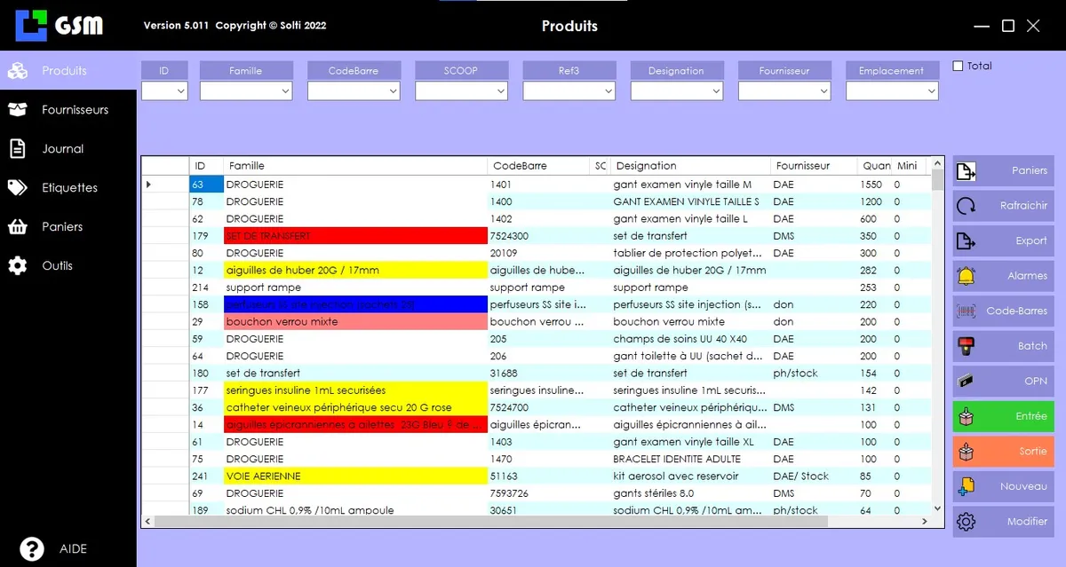Open the Famille filter dropdown
Screen dimensions: 1066x567
click(285, 91)
